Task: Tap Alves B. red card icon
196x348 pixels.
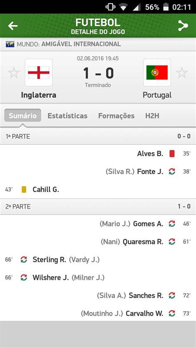Action: [172, 154]
